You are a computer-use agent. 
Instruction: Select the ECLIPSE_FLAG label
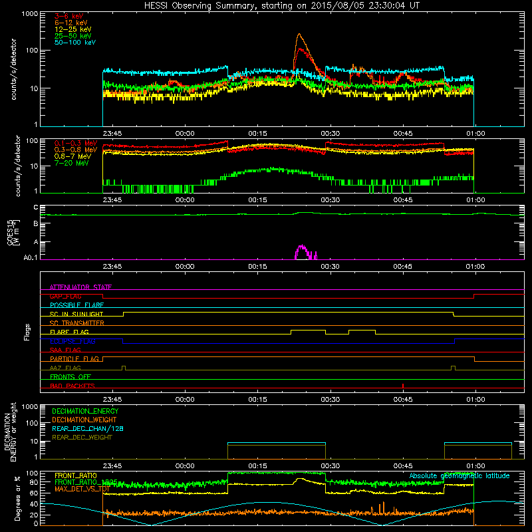72,341
